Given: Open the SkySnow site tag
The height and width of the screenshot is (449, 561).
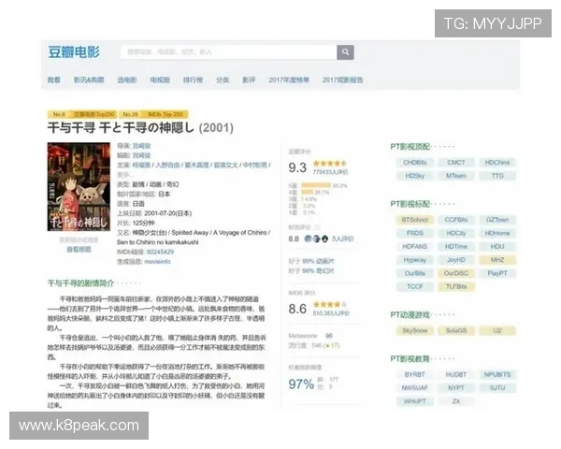Looking at the screenshot, I should coord(415,330).
